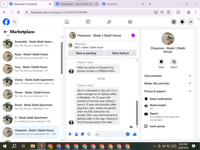The height and width of the screenshot is (150, 200).
Task: Open More Options for the listing
Action: (120, 53)
